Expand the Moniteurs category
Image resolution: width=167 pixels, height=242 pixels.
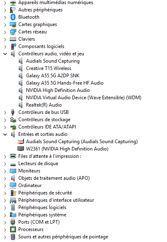[x=5, y=171]
